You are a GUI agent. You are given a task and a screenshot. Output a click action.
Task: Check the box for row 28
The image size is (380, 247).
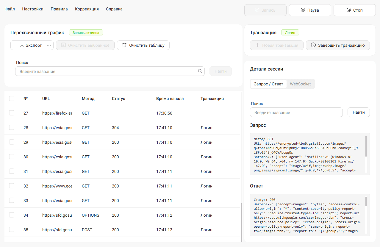pyautogui.click(x=12, y=127)
